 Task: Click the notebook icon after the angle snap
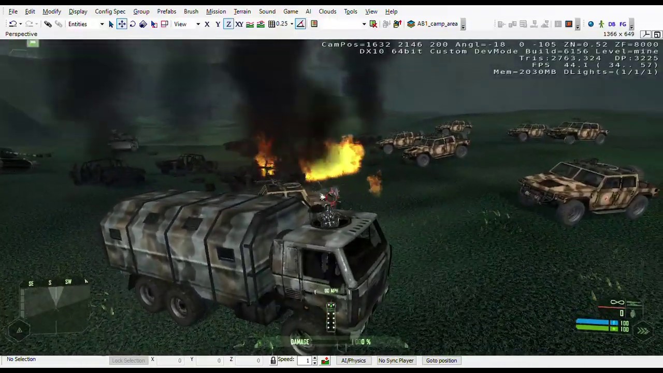pos(314,24)
